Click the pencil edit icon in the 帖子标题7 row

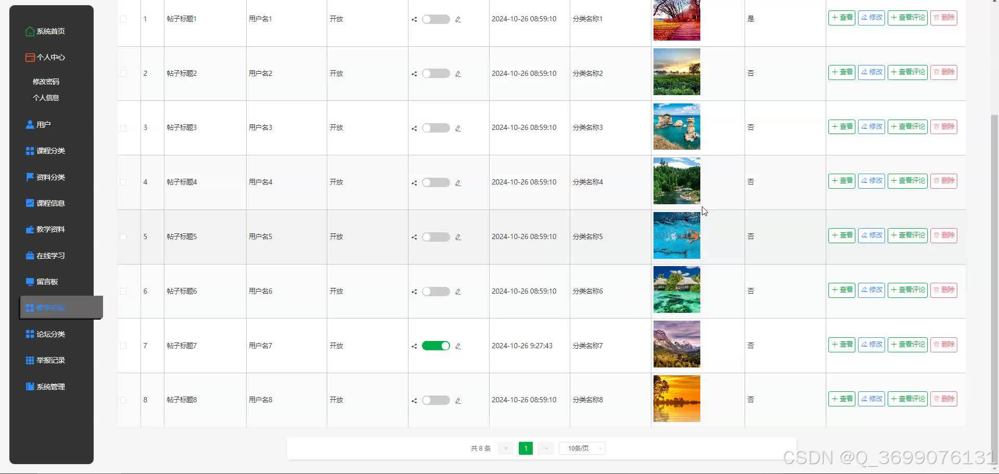coord(458,346)
